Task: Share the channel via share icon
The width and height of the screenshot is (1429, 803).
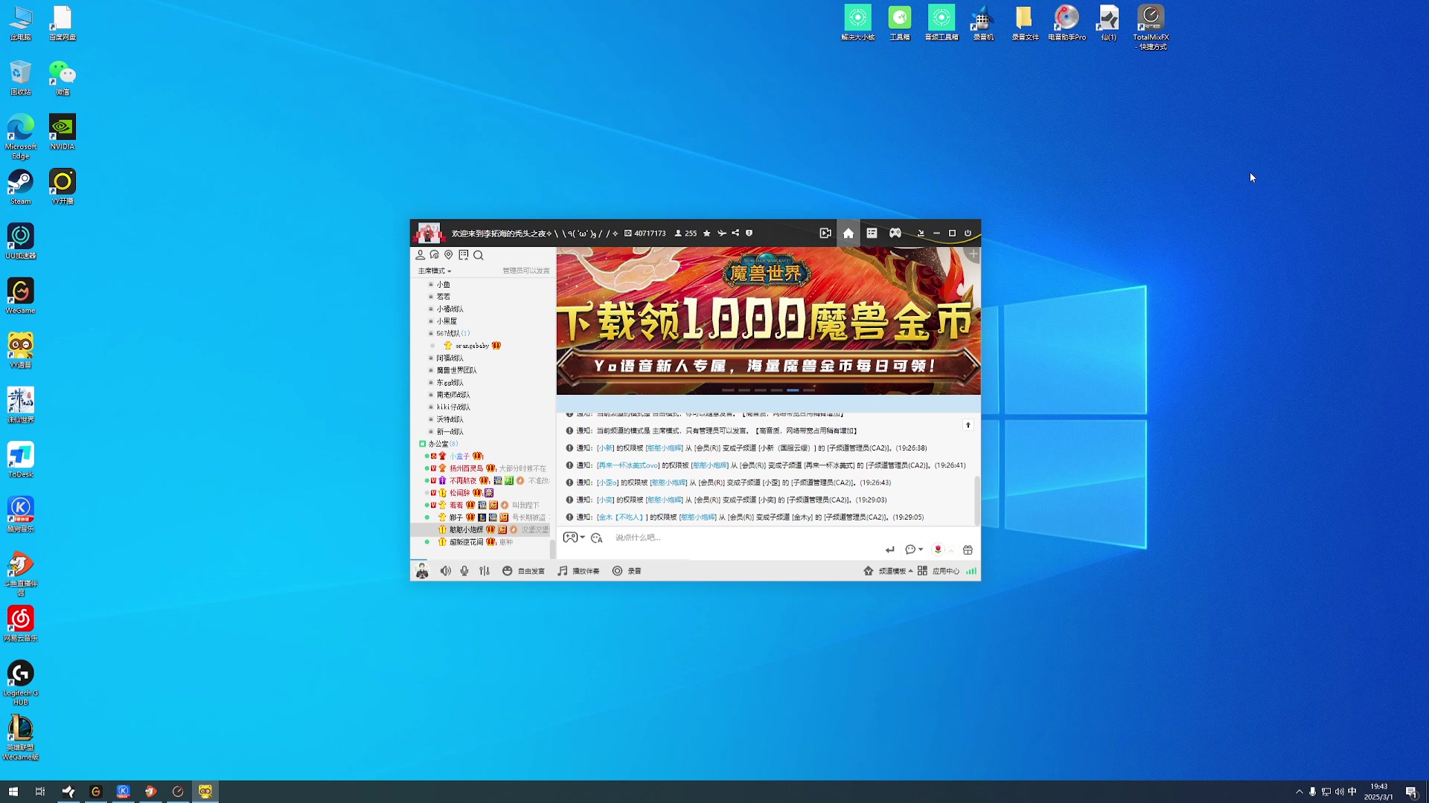Action: [x=735, y=233]
